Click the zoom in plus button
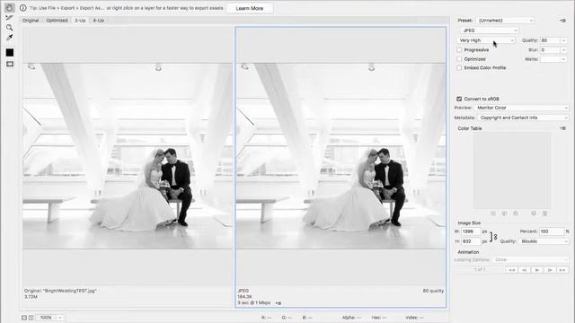Screen dimensions: 575x323 tap(31, 318)
